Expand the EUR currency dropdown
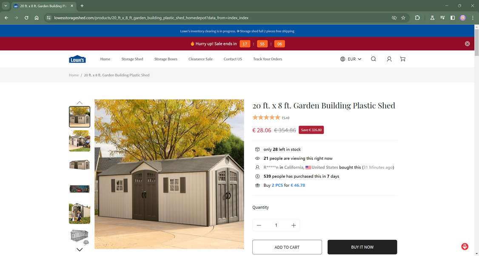 tap(351, 59)
